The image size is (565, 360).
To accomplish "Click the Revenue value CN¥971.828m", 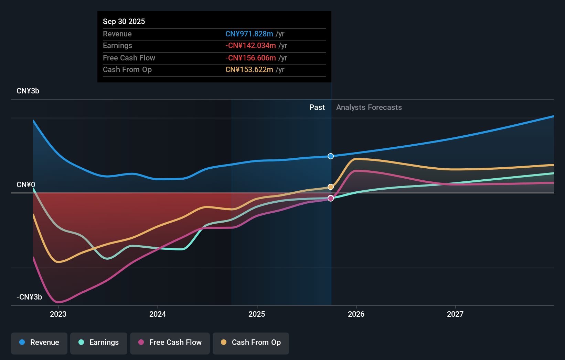I will [249, 34].
